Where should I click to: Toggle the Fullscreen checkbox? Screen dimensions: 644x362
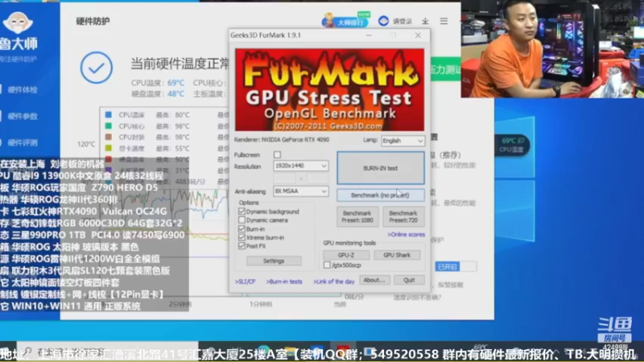pyautogui.click(x=277, y=154)
